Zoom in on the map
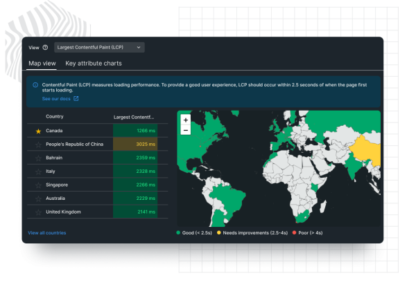Viewport: 416px width, 287px height. [x=185, y=120]
